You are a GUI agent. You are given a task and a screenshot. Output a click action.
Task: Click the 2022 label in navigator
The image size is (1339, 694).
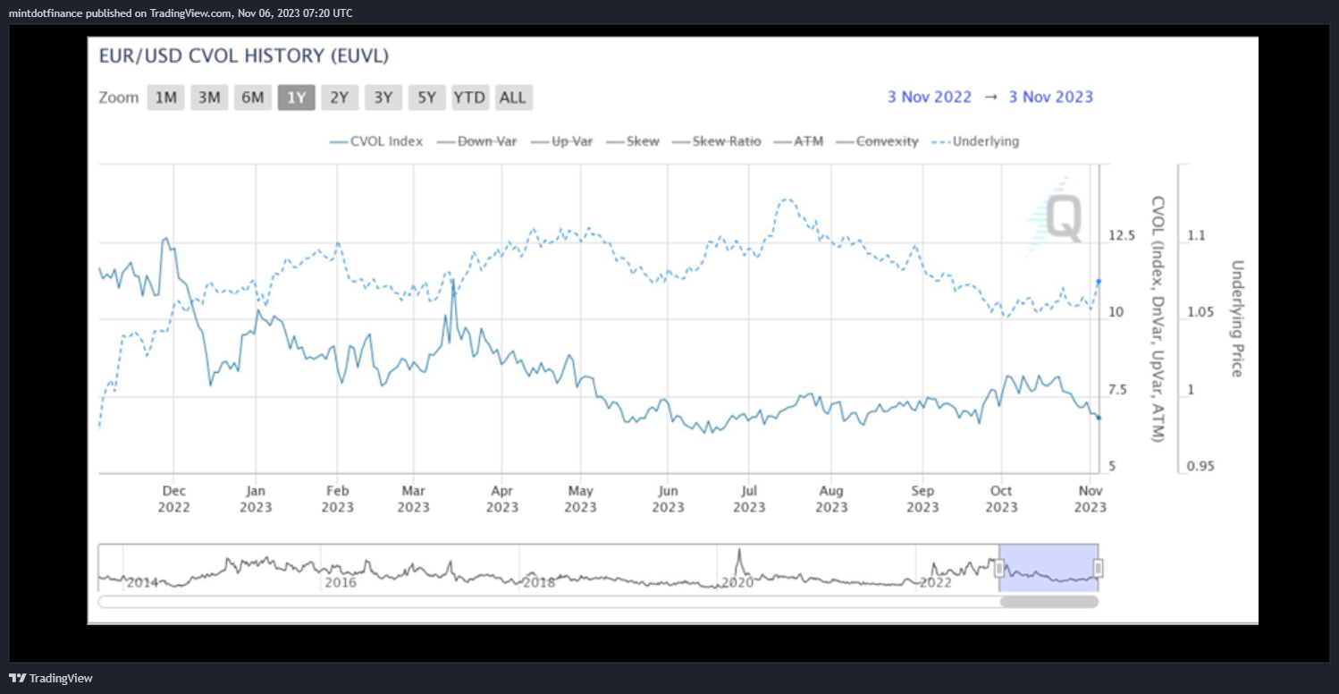coord(936,582)
